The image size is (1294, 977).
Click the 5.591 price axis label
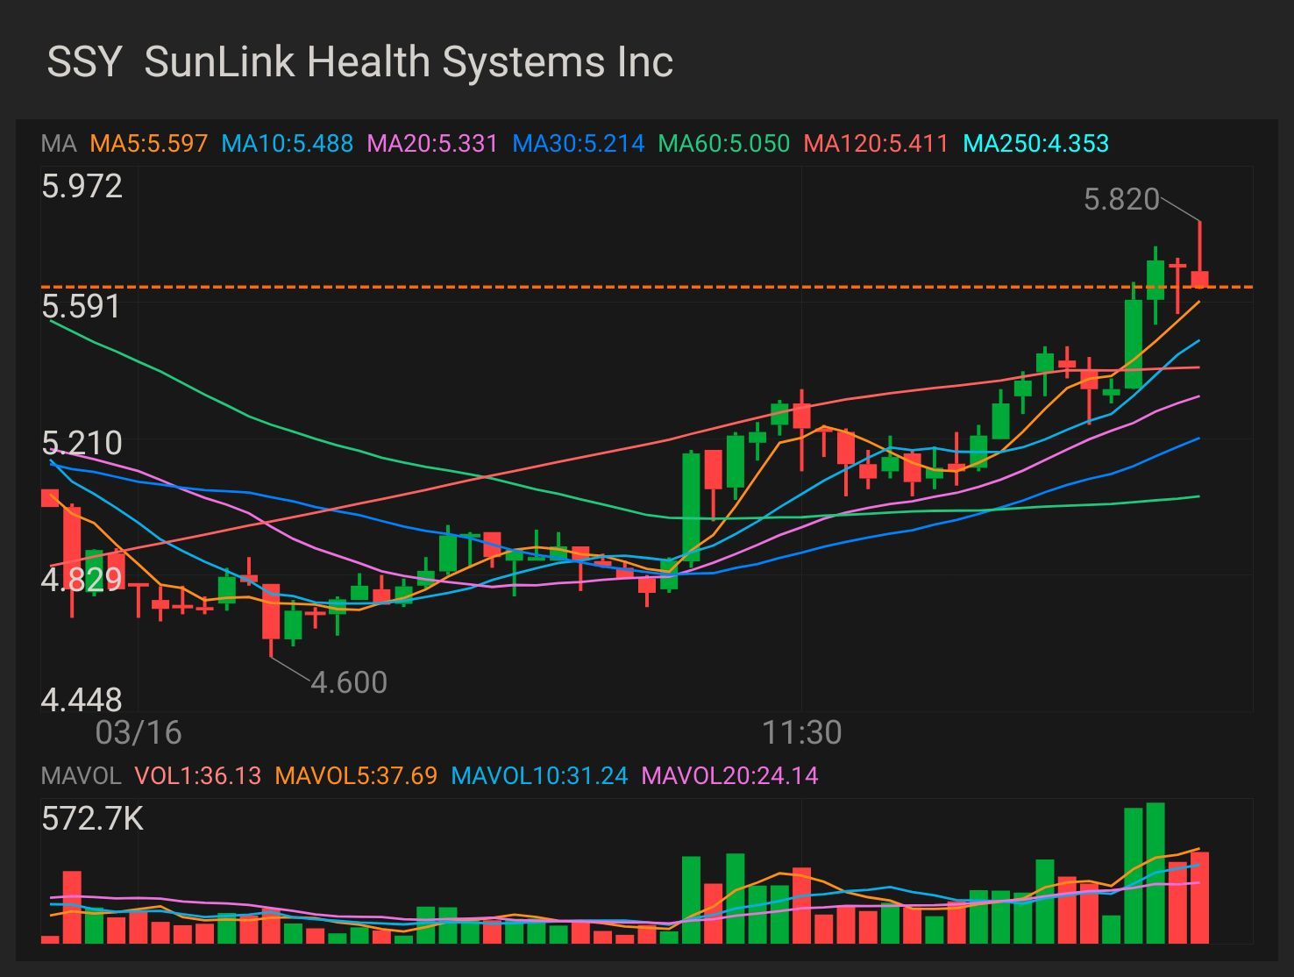pyautogui.click(x=81, y=307)
